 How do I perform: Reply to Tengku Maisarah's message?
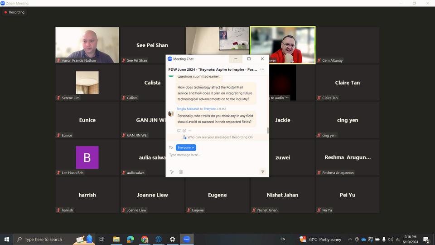click(179, 131)
